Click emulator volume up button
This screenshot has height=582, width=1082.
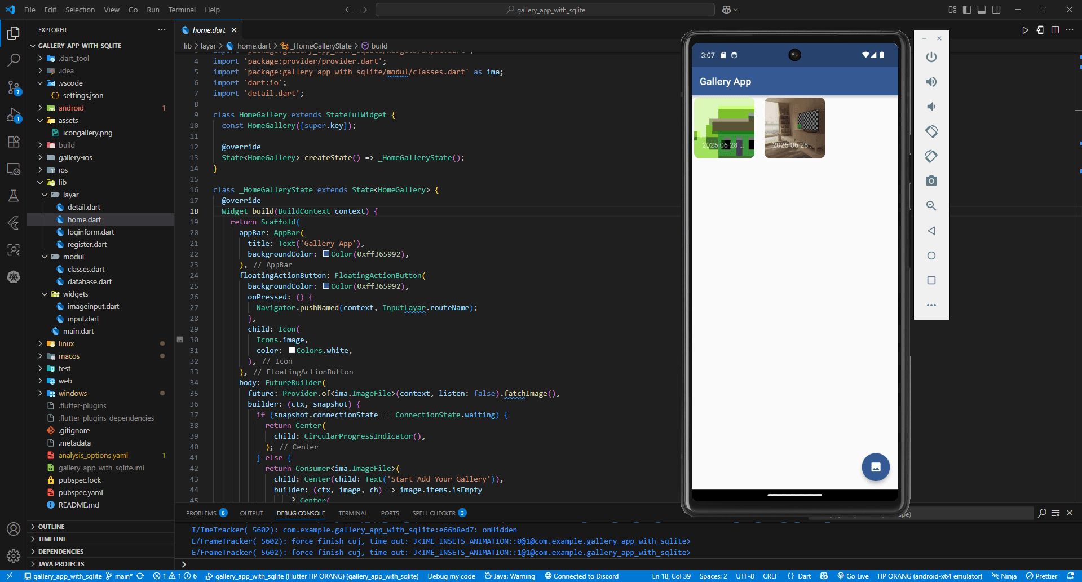pos(931,82)
